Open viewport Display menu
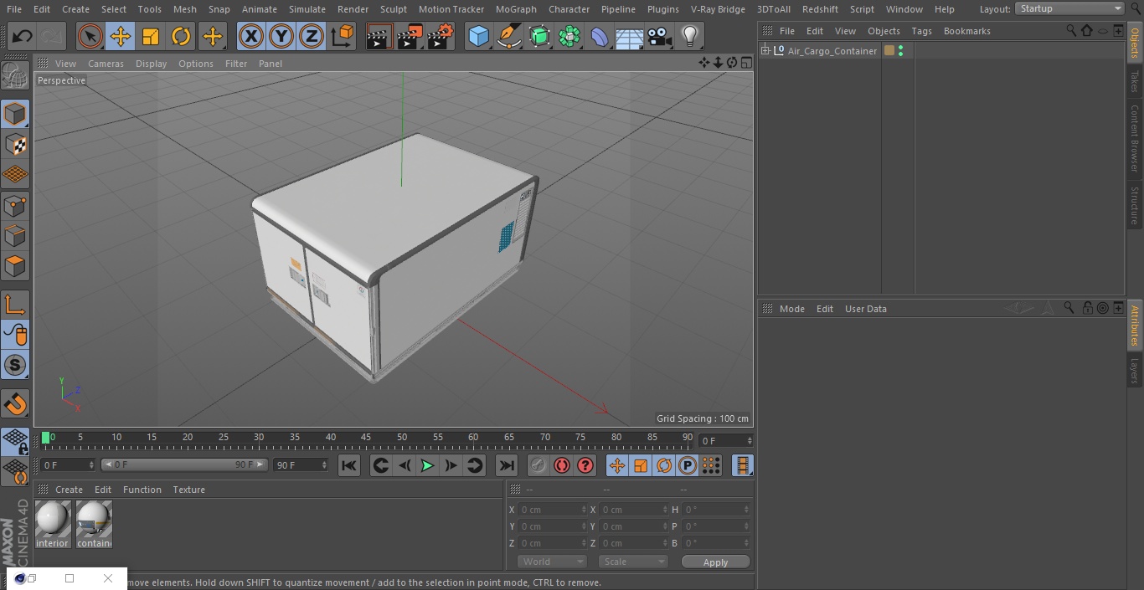 [151, 64]
